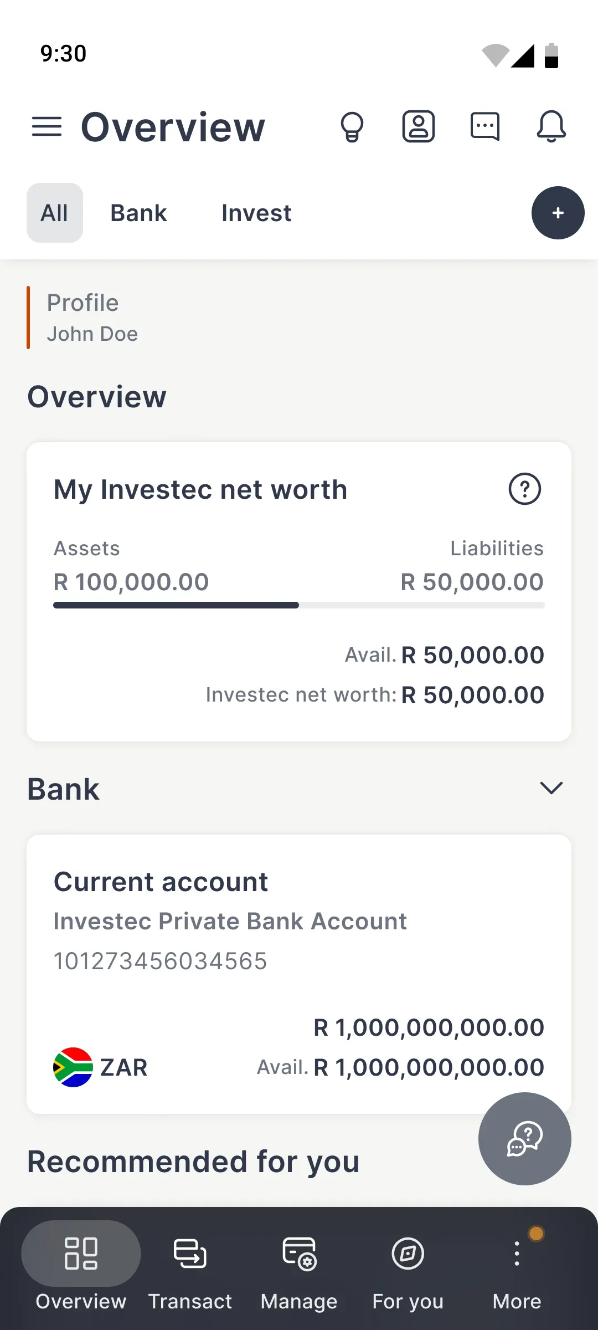Tap the lightbulb insights icon
The image size is (598, 1330).
[x=352, y=127]
